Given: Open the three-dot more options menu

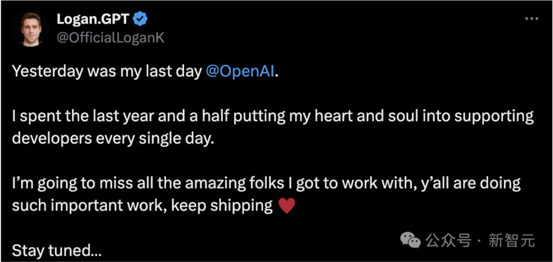Looking at the screenshot, I should tap(531, 19).
